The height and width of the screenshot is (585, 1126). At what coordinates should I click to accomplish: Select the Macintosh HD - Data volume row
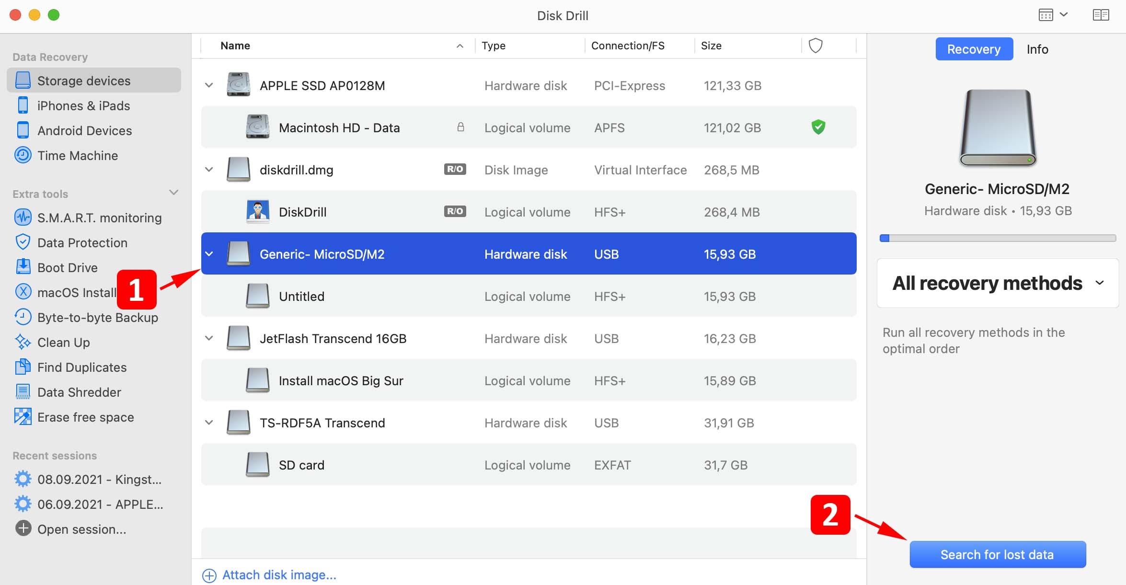pos(529,127)
